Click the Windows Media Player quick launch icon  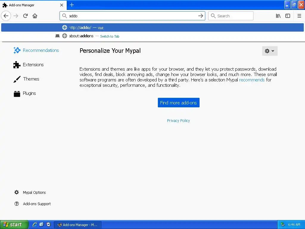(49, 225)
